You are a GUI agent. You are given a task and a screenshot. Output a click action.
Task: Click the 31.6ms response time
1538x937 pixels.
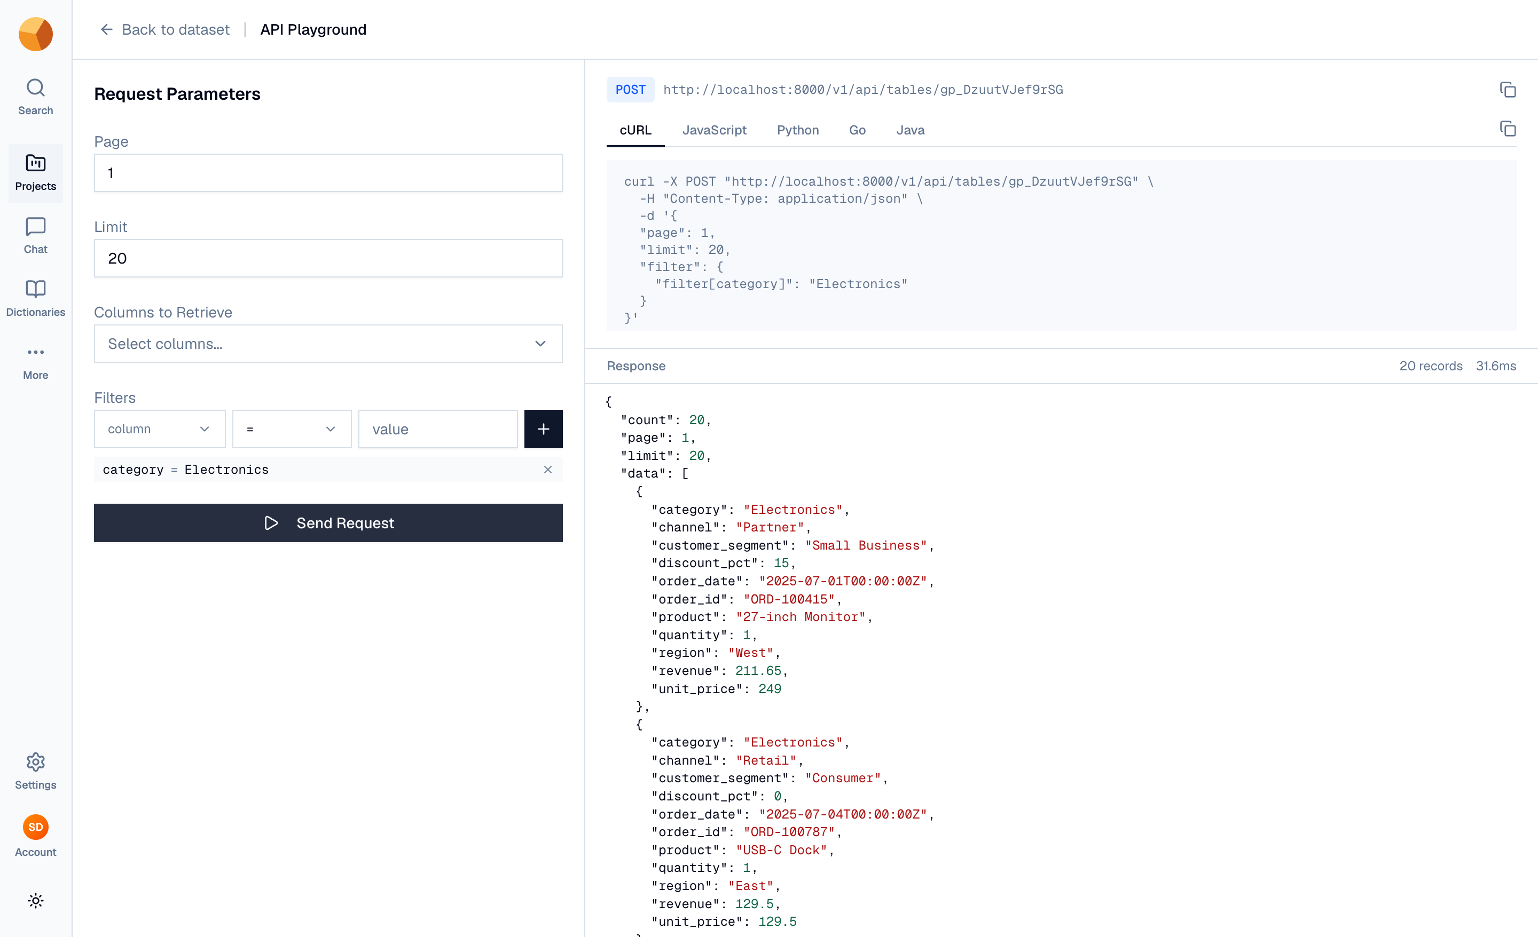pyautogui.click(x=1496, y=366)
